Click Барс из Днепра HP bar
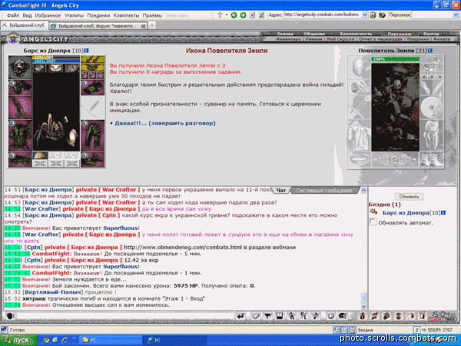This screenshot has height=346, width=461. (56, 57)
